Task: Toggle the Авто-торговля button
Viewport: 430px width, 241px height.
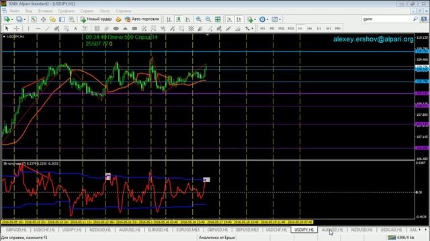Action: point(142,19)
